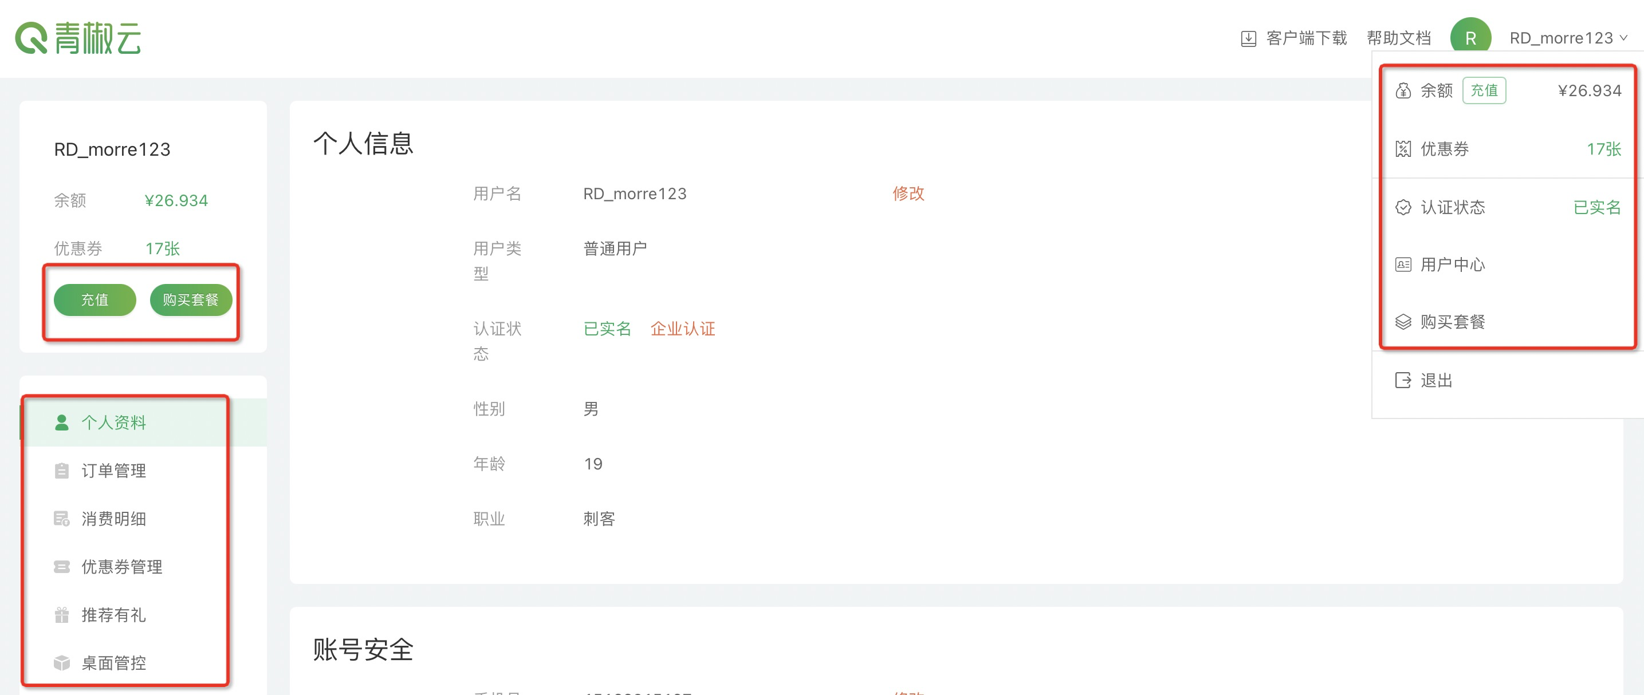
Task: Click the green R avatar icon
Action: (1470, 38)
